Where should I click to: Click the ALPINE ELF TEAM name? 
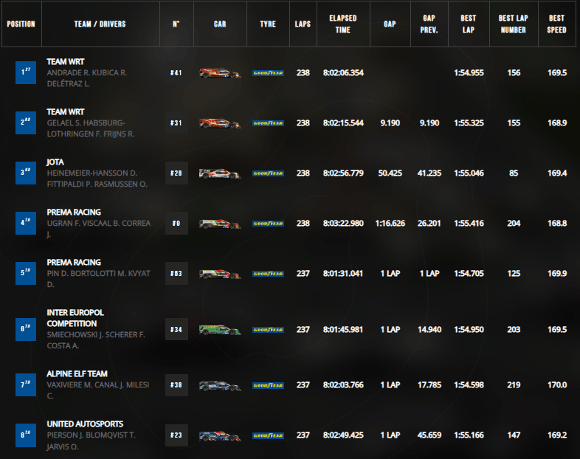coord(77,374)
